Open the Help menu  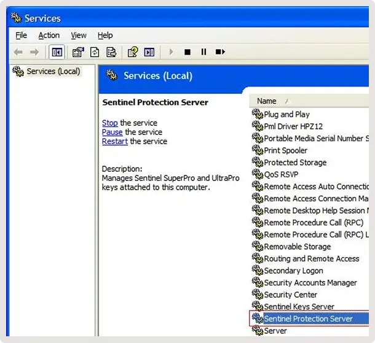[x=105, y=36]
